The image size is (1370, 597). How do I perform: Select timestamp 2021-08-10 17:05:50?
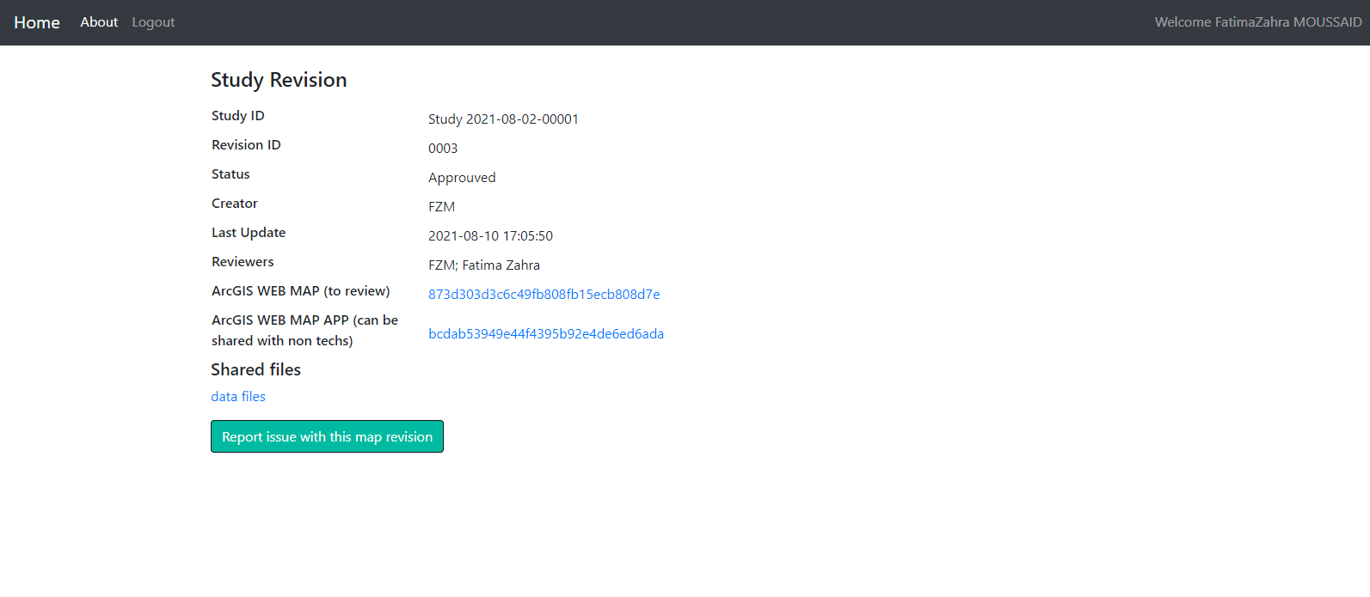(x=490, y=235)
